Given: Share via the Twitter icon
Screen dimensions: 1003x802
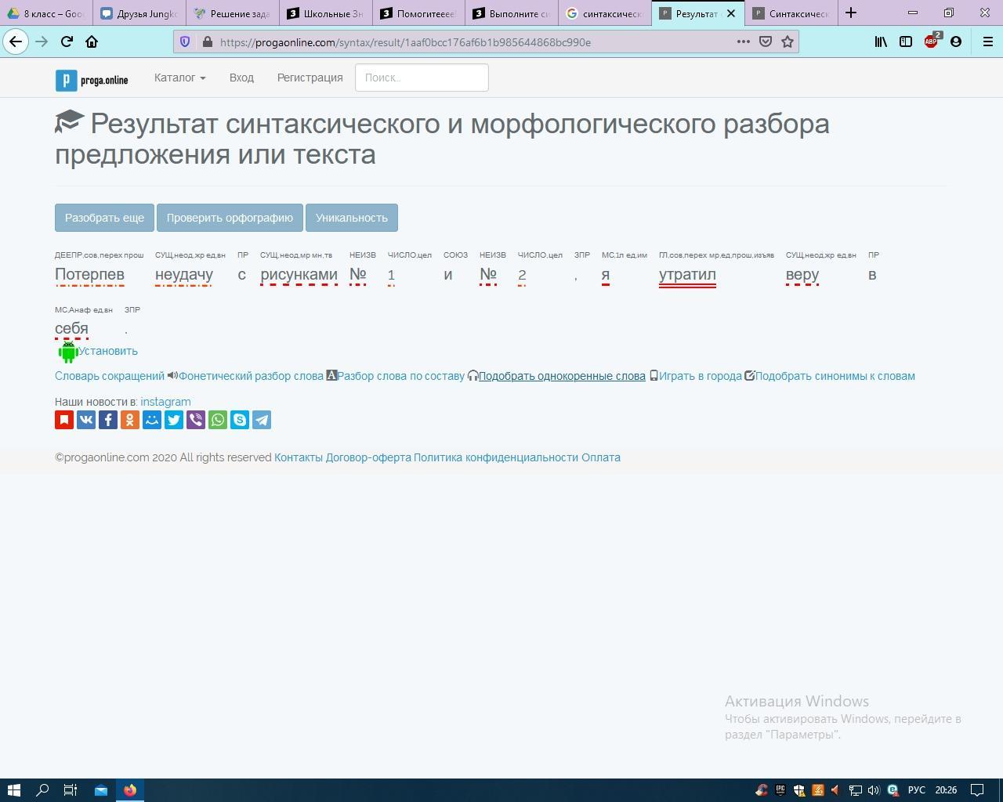Looking at the screenshot, I should pos(174,420).
